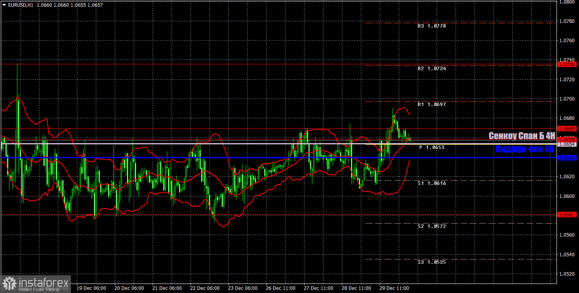Click the 1.0800 price axis value

point(567,2)
